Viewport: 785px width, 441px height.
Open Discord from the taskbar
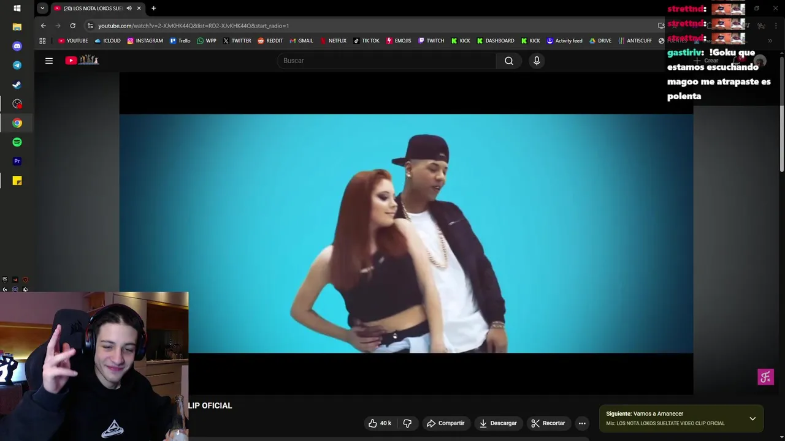[x=17, y=46]
